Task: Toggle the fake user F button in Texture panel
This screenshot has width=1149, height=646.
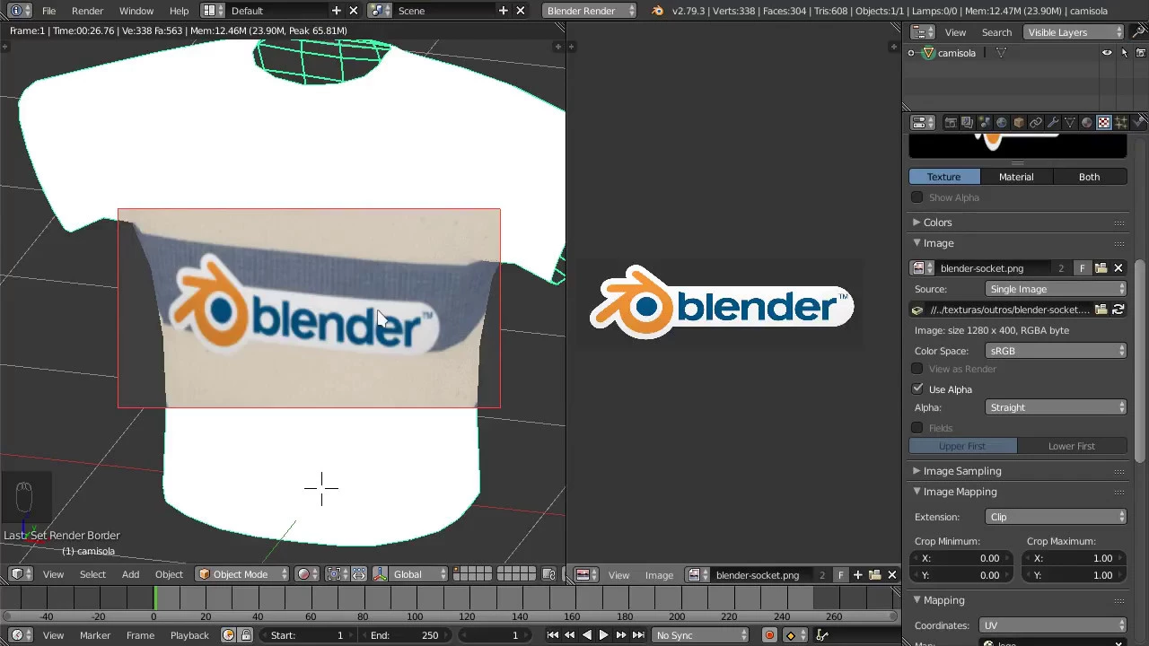Action: click(x=1082, y=268)
